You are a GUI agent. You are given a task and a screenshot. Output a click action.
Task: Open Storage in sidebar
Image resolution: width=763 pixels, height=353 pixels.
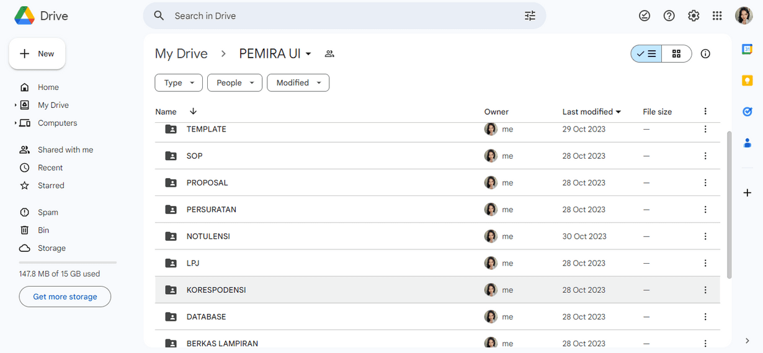click(x=51, y=248)
